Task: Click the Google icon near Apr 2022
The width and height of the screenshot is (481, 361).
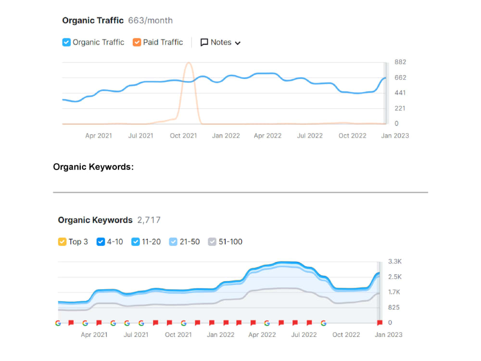Action: (267, 323)
